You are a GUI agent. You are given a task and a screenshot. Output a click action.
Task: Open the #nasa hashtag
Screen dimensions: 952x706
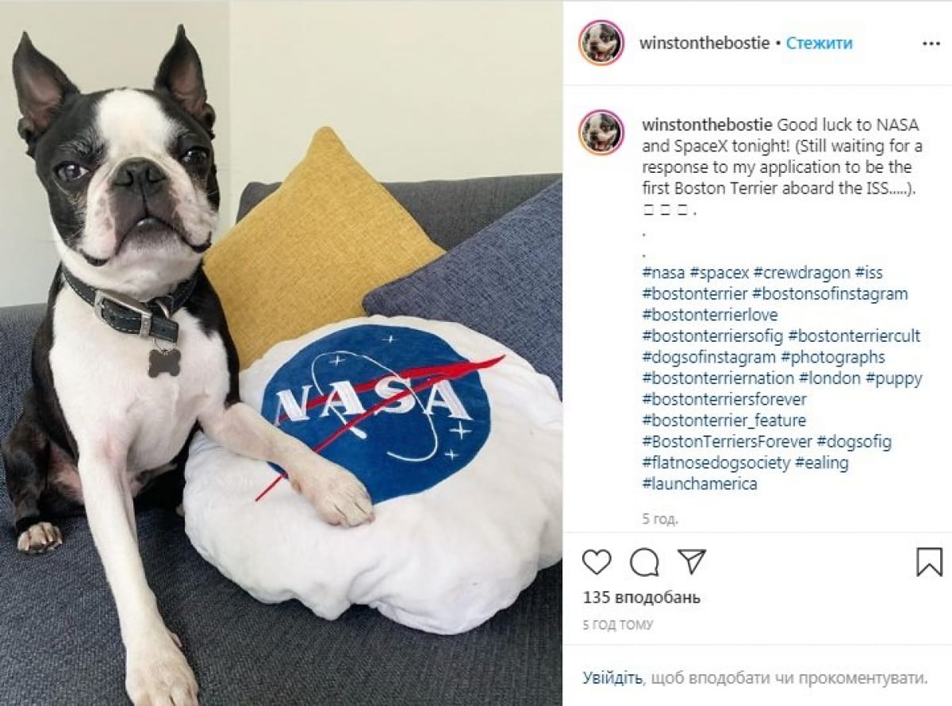663,273
